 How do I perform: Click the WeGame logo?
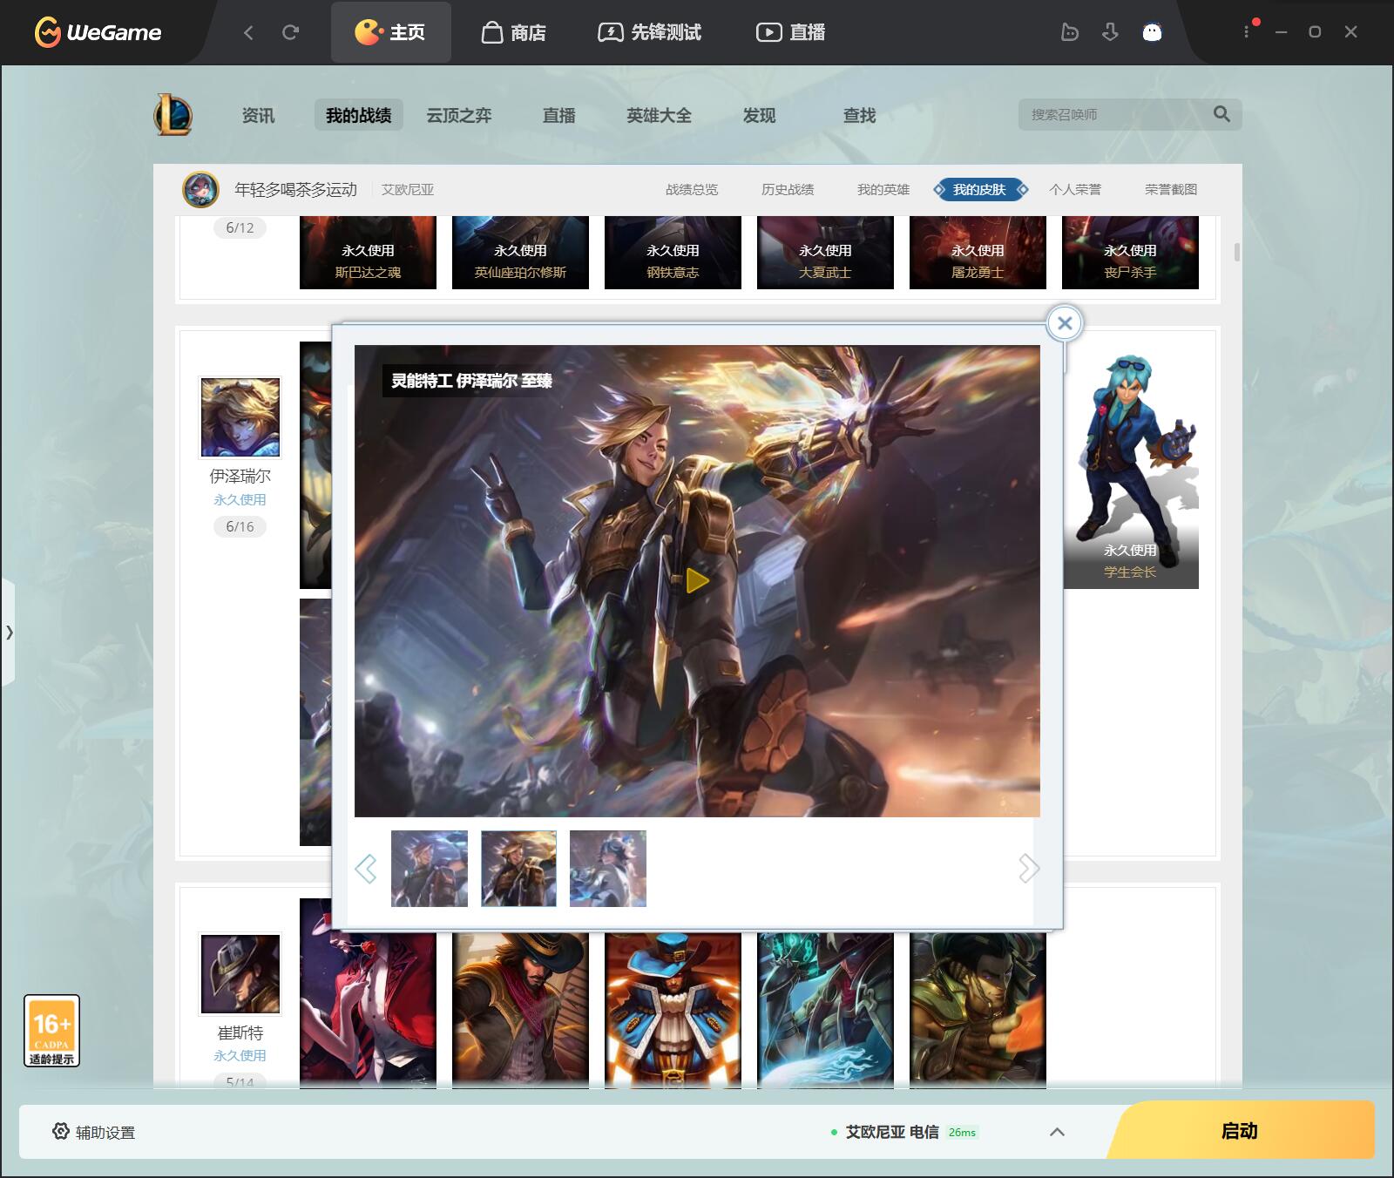(x=98, y=32)
